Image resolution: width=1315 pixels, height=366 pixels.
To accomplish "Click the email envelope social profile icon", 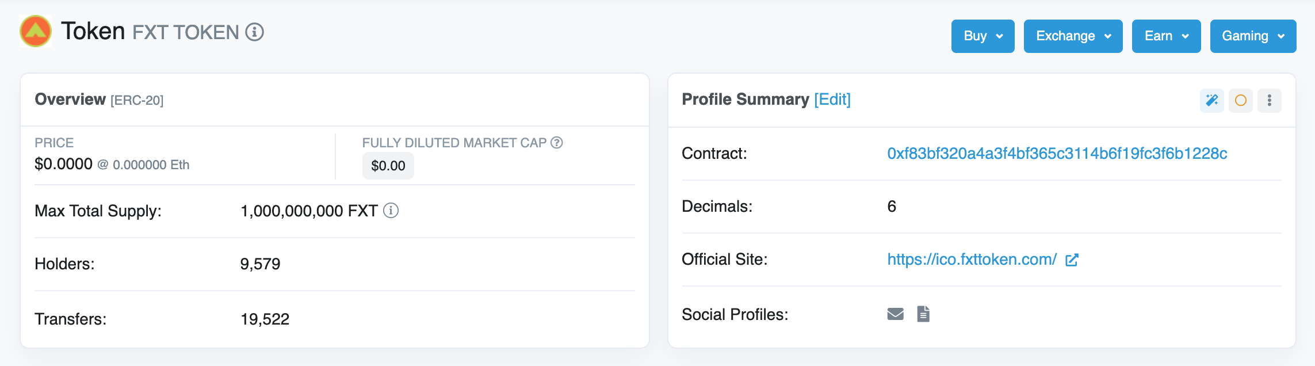I will point(896,314).
